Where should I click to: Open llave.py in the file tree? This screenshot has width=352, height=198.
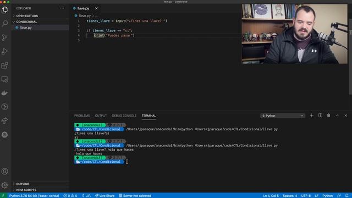pyautogui.click(x=26, y=28)
